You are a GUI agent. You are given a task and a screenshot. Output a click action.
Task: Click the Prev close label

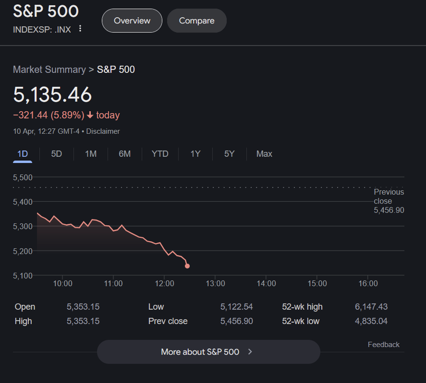coord(168,321)
